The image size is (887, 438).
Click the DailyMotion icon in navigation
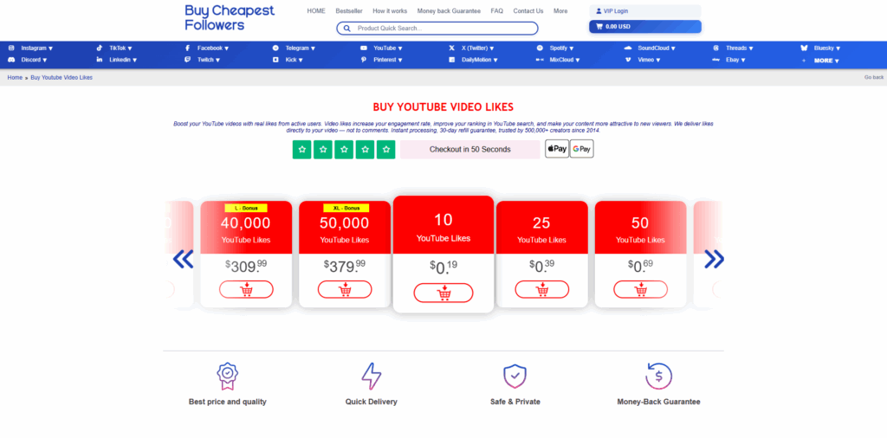pyautogui.click(x=452, y=60)
